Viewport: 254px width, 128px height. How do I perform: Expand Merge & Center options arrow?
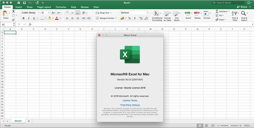pos(116,18)
